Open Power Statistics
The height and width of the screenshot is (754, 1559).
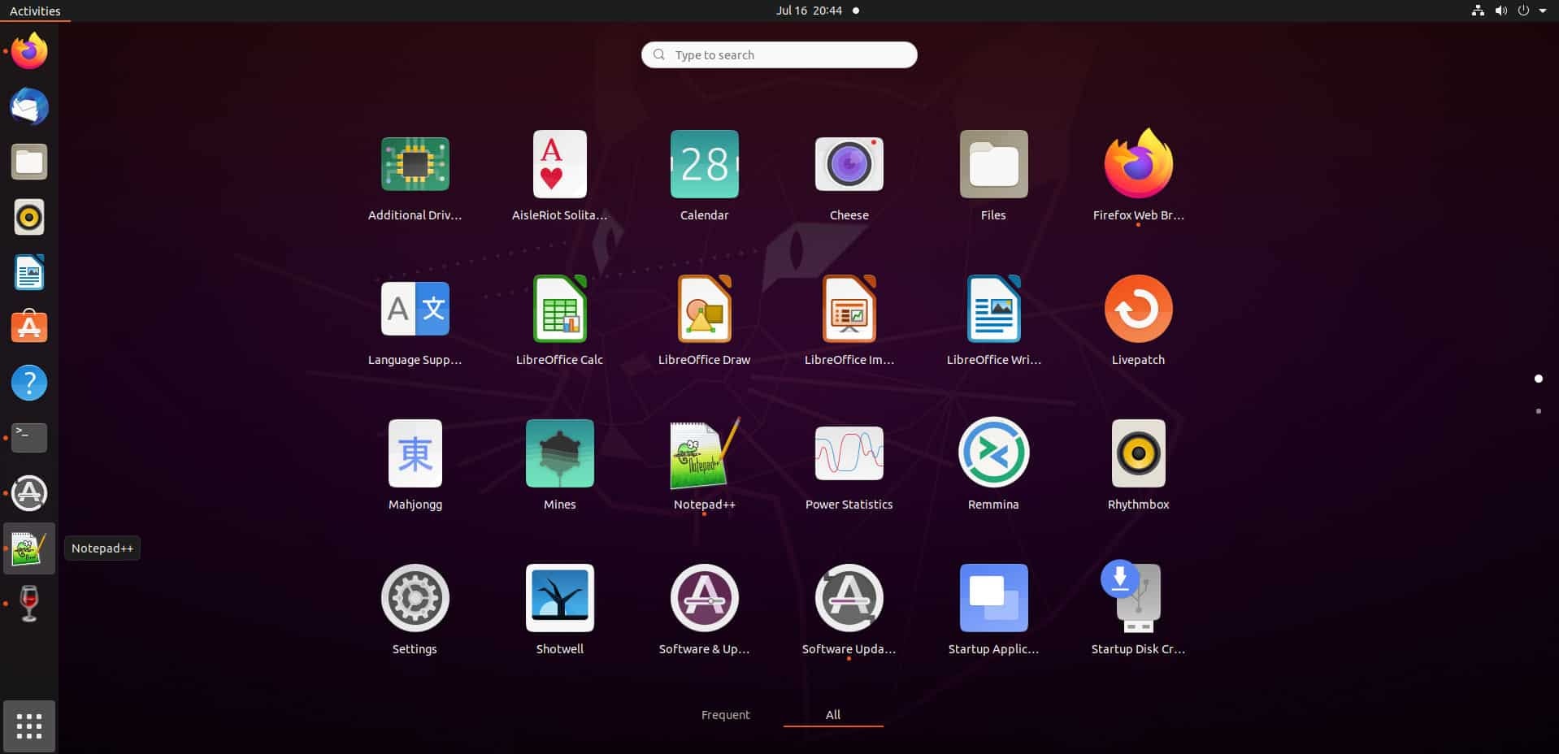coord(849,453)
